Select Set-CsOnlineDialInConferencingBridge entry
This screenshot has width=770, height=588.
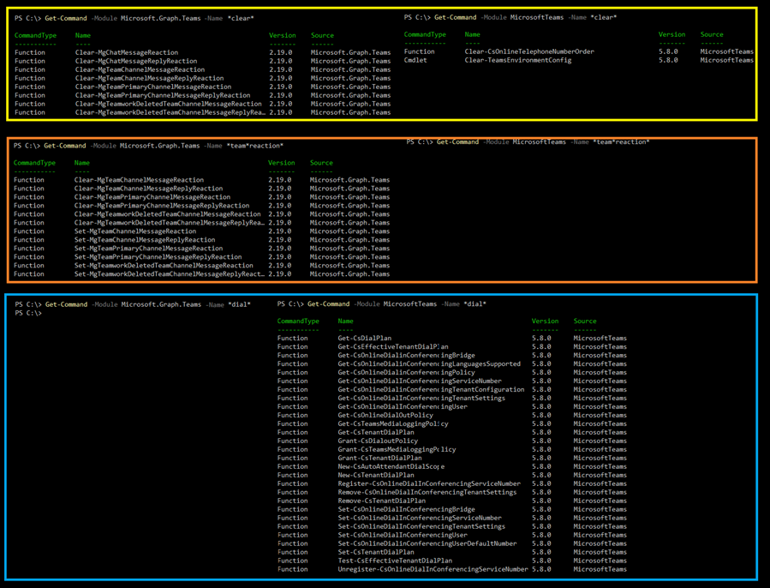point(406,509)
